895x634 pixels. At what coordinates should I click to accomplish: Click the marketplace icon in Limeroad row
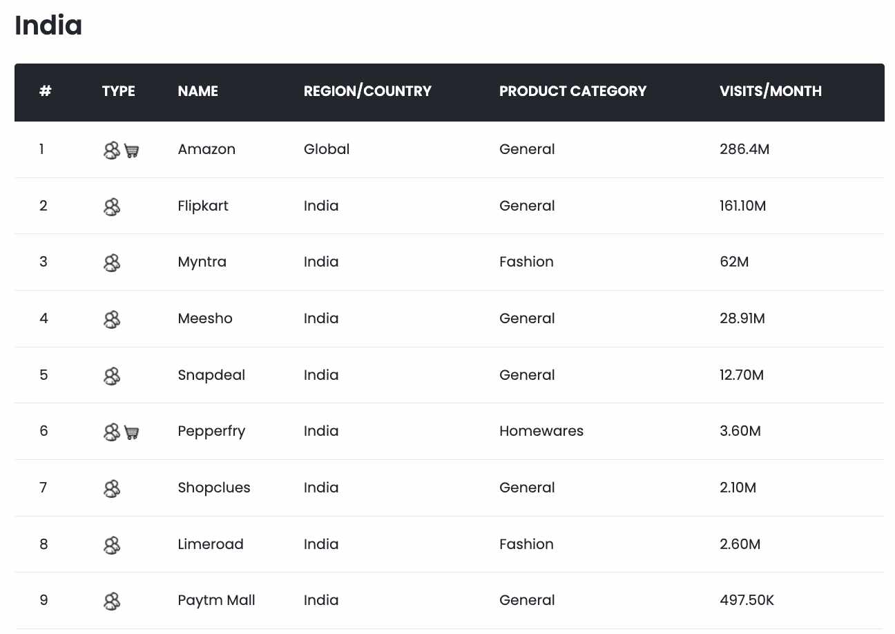point(111,545)
